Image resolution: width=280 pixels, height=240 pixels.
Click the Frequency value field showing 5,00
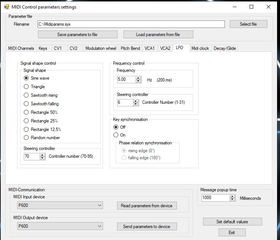point(126,80)
